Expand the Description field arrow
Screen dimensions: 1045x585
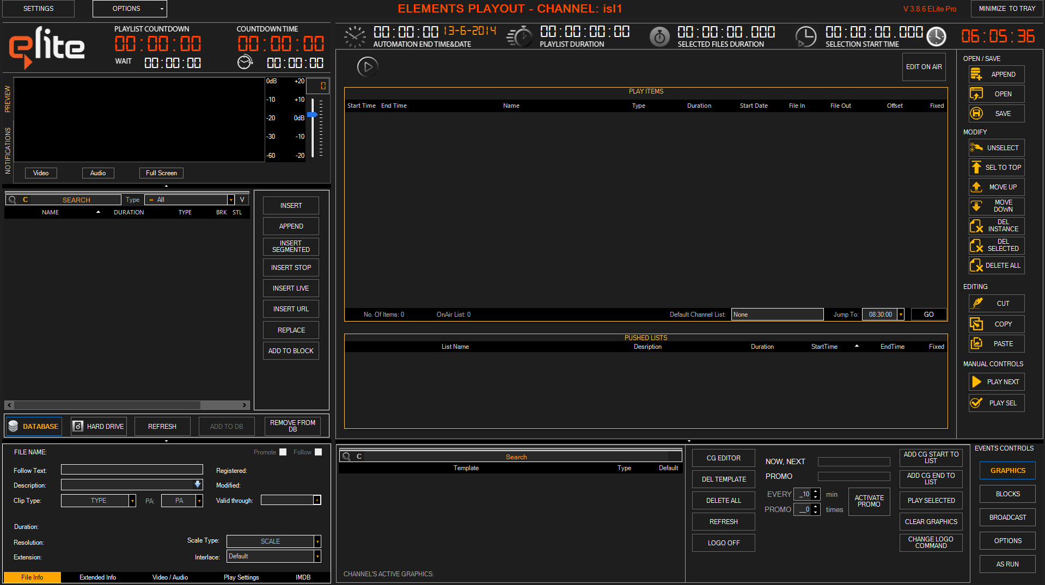(x=198, y=484)
